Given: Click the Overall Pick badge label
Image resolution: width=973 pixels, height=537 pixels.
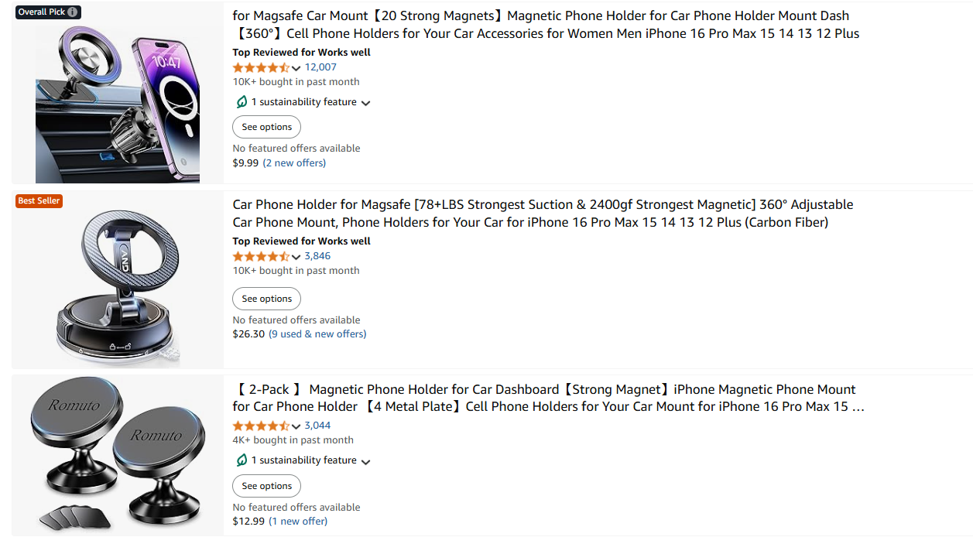Looking at the screenshot, I should [x=42, y=12].
